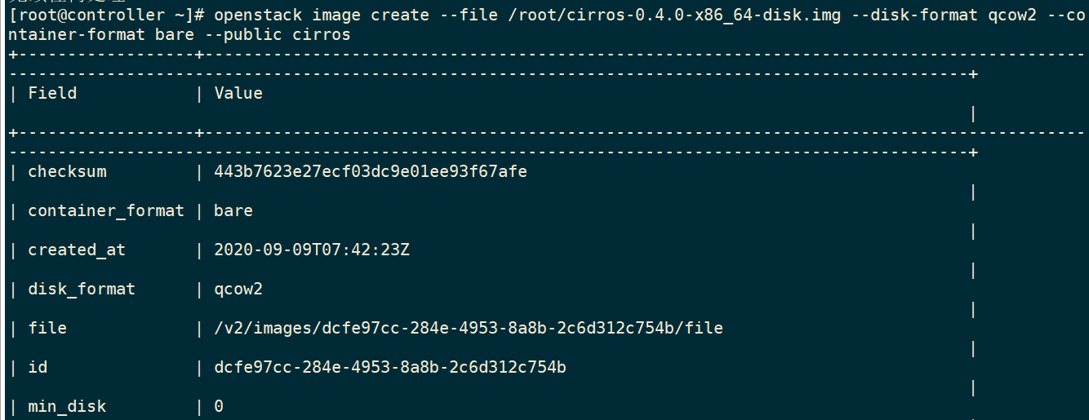Click the min_disk field label
Image resolution: width=1089 pixels, height=420 pixels.
click(x=67, y=406)
